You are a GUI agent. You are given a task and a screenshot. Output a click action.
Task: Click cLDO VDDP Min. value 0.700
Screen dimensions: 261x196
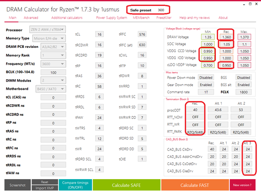208,65
